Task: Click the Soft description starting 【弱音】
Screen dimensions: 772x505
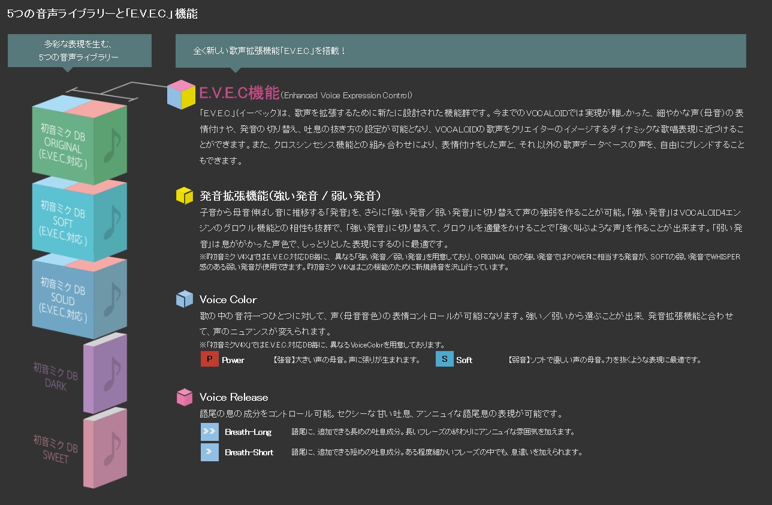Action: pos(604,360)
